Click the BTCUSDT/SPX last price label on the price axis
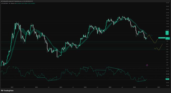The height and width of the screenshot is (93, 171). [x=164, y=38]
